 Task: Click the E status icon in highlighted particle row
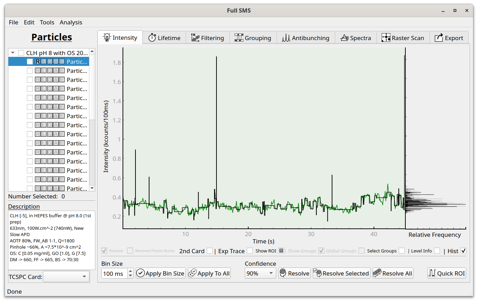(62, 62)
